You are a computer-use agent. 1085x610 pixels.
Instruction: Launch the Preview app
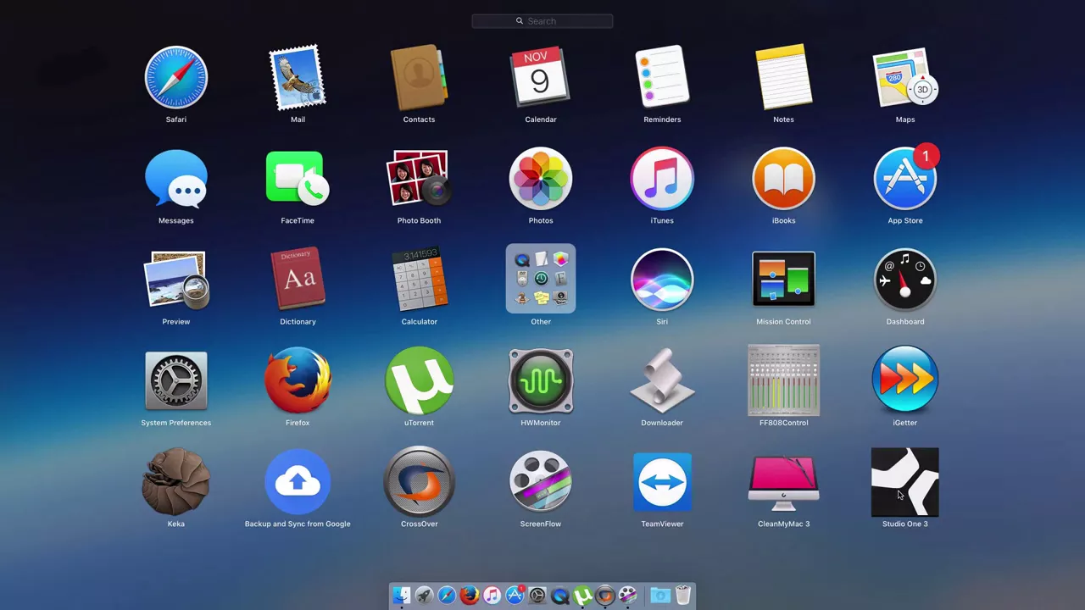(x=175, y=280)
